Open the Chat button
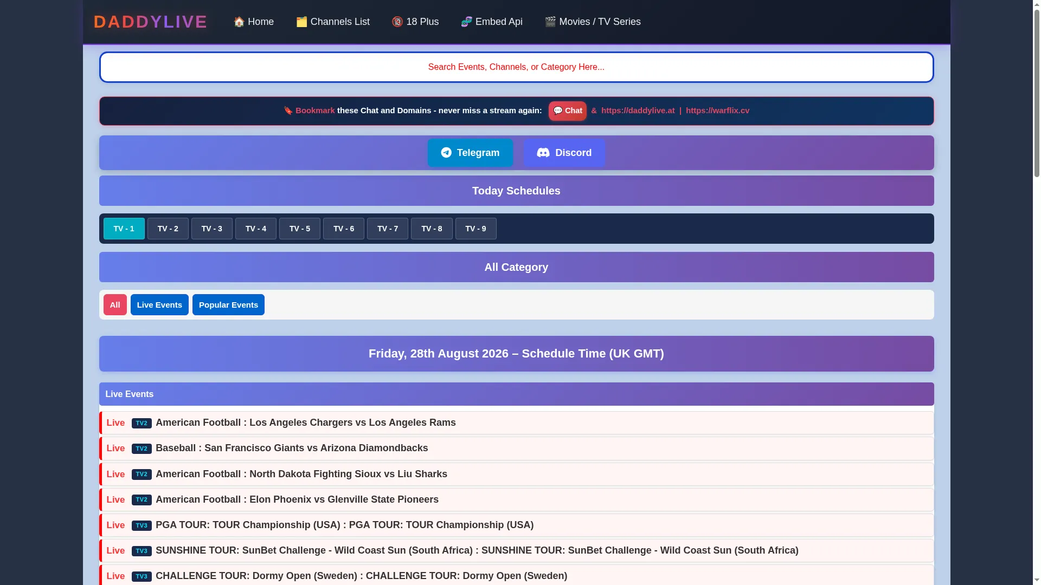Image resolution: width=1041 pixels, height=585 pixels. (x=567, y=110)
